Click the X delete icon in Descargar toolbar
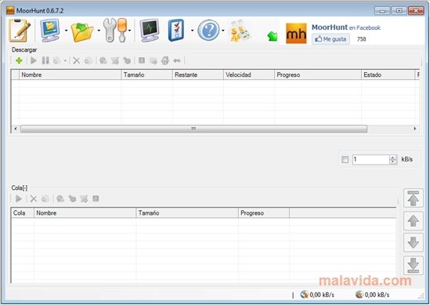This screenshot has width=430, height=305. point(77,60)
